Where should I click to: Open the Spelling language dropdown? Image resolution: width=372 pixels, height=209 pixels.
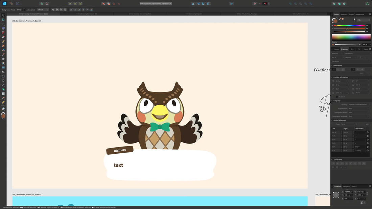(x=359, y=105)
